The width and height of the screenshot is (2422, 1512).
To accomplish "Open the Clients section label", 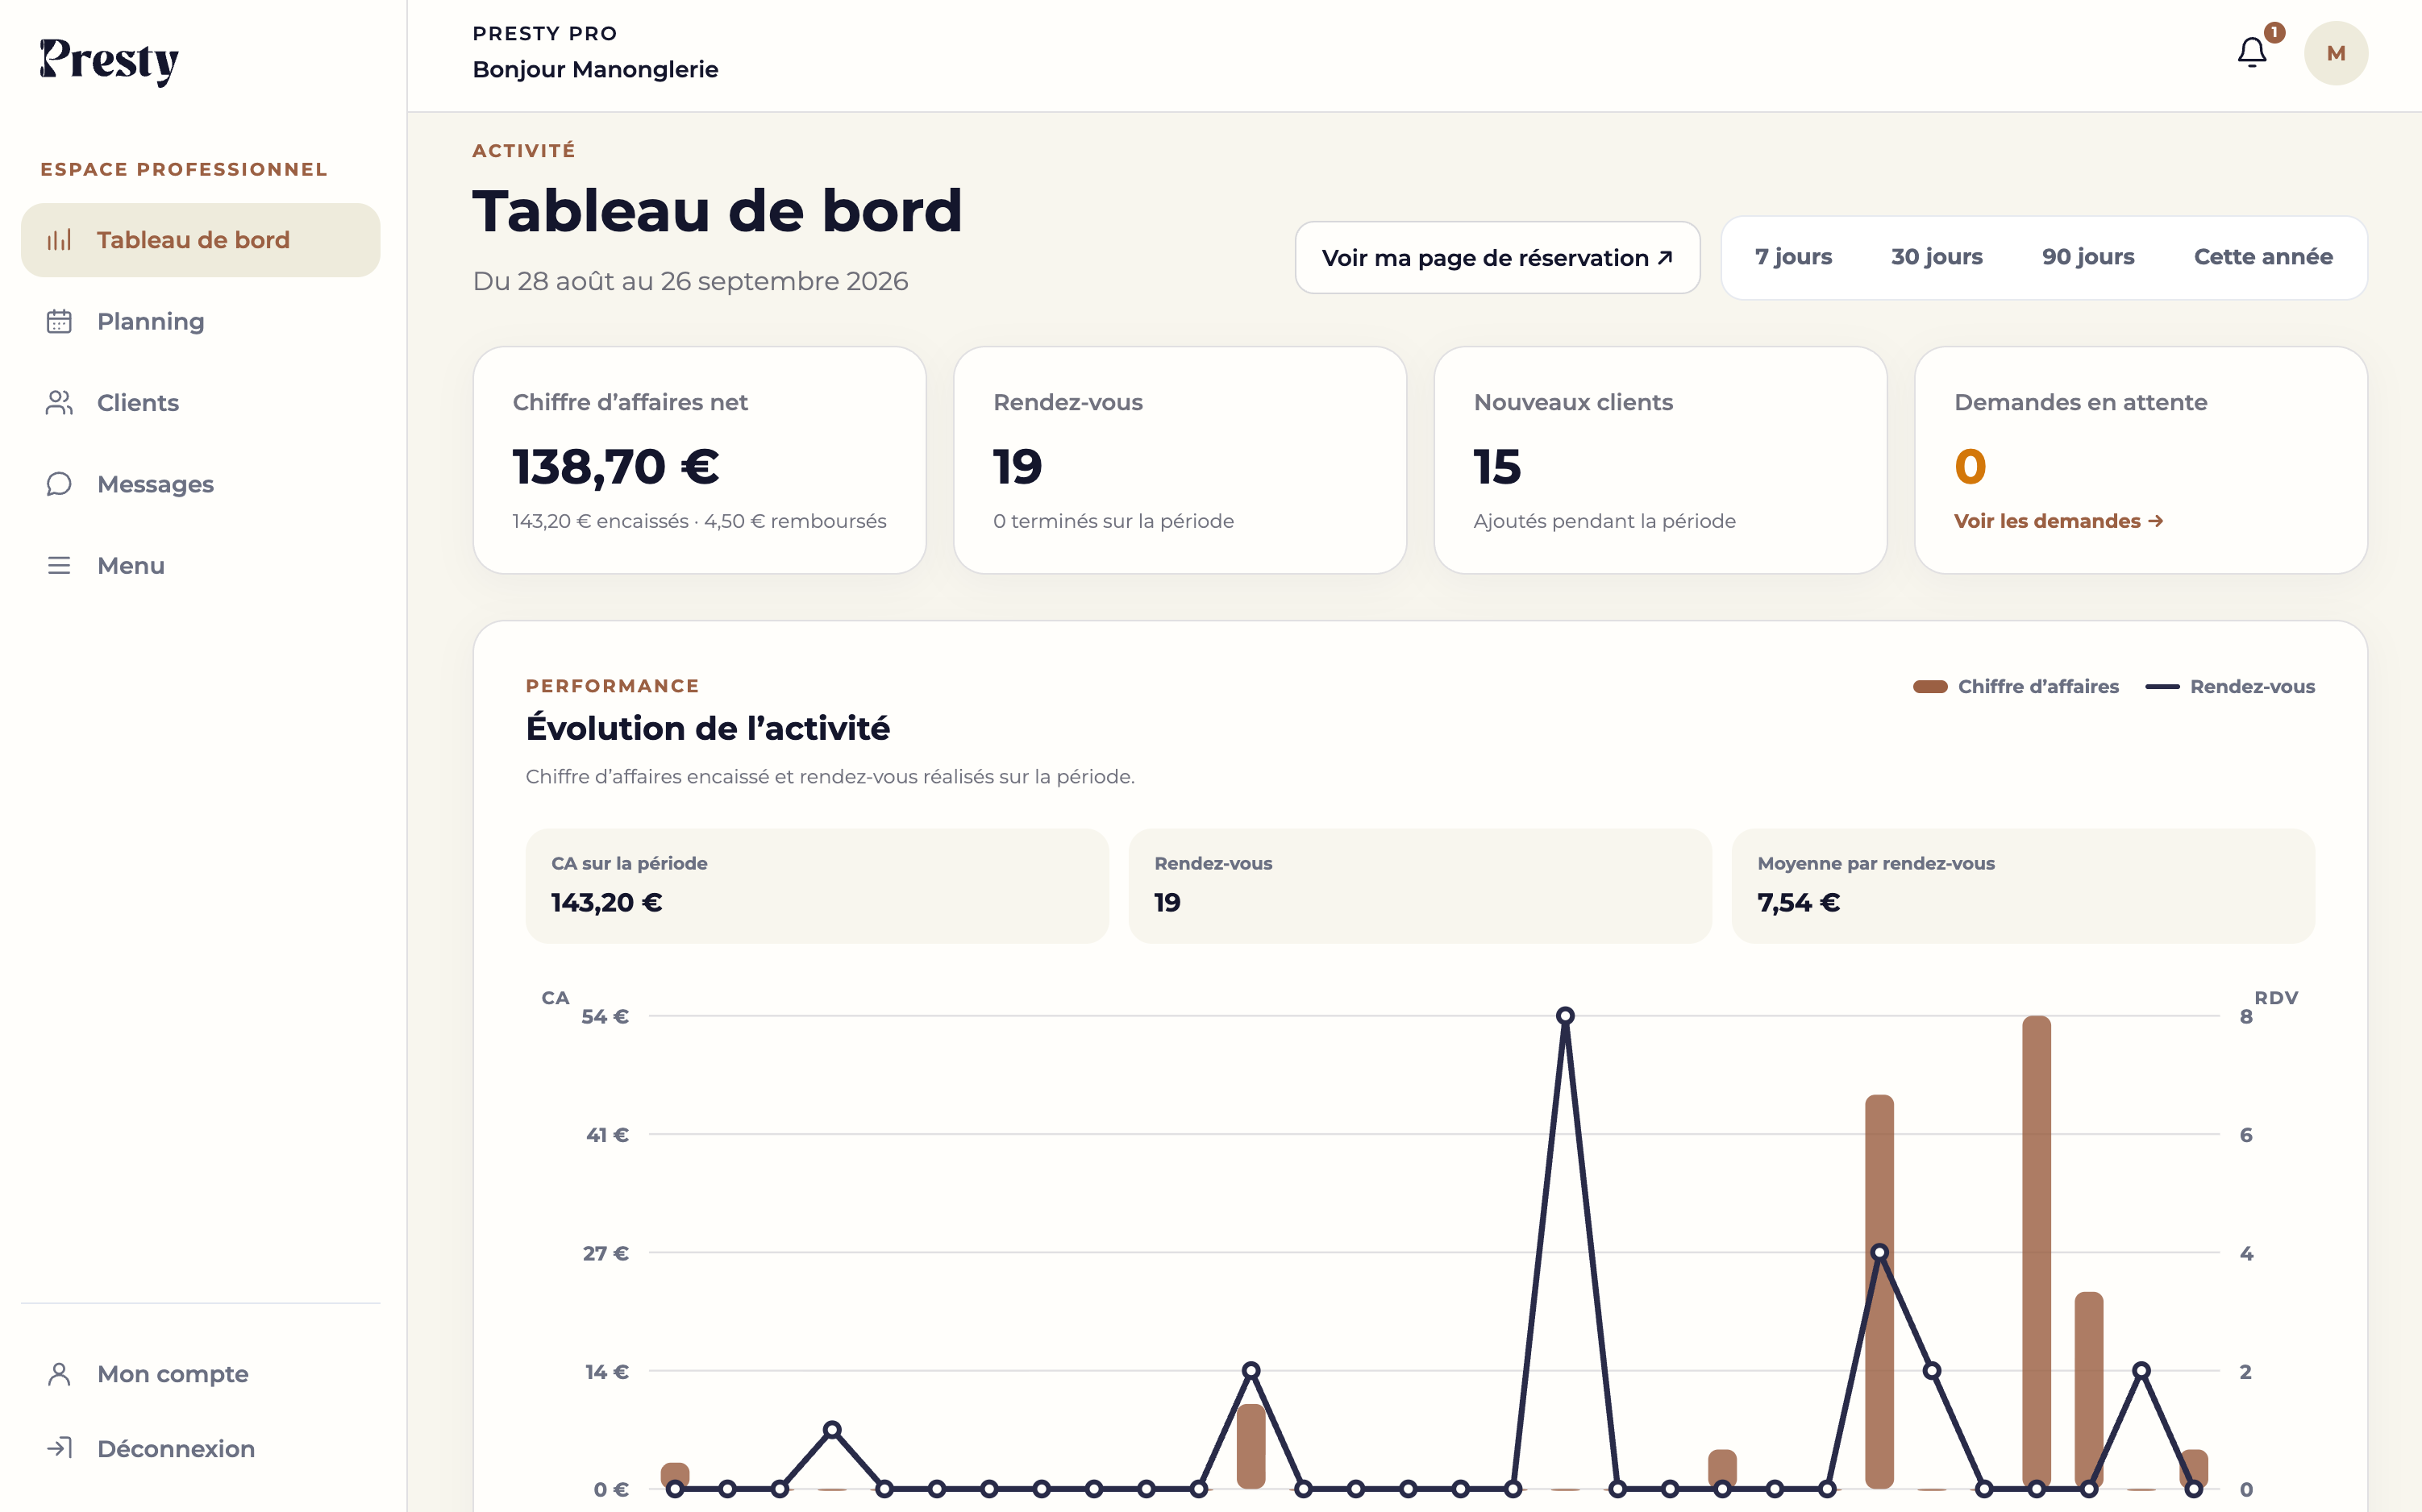I will tap(138, 403).
